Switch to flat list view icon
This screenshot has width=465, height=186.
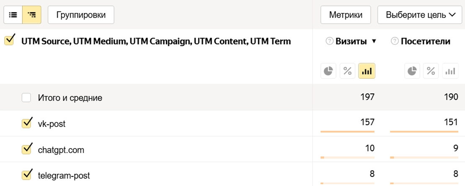tap(13, 15)
